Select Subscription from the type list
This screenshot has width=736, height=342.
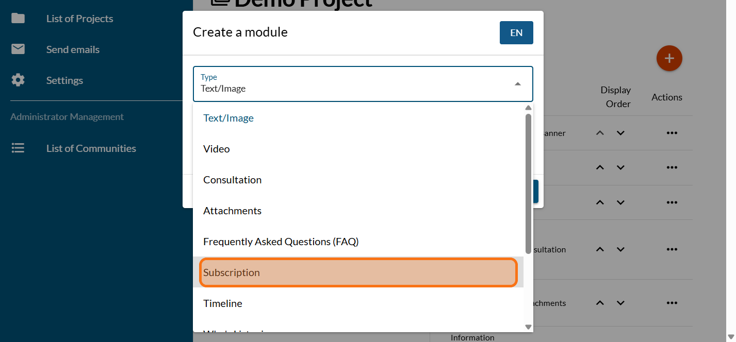coord(358,272)
